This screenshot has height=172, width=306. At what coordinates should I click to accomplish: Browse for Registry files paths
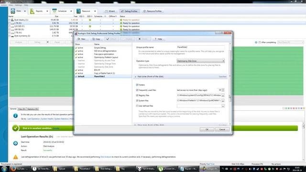[223, 96]
